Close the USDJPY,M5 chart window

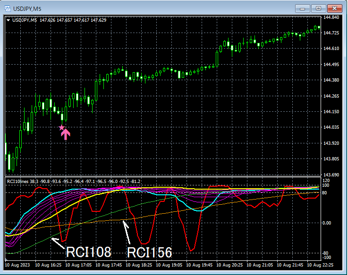coord(334,8)
